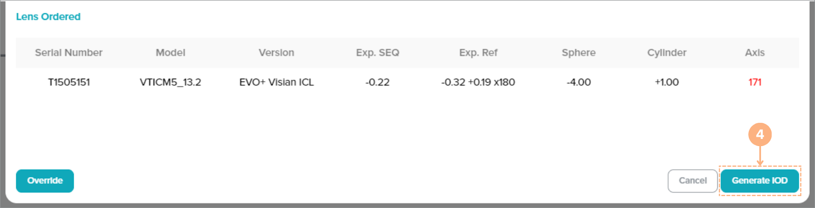Click the Model column header
The height and width of the screenshot is (208, 815).
[170, 53]
